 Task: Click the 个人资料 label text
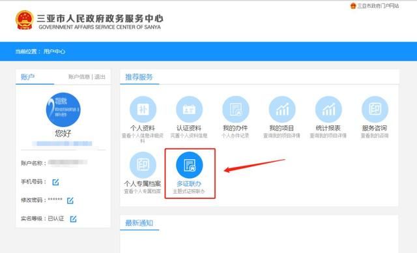coord(143,128)
